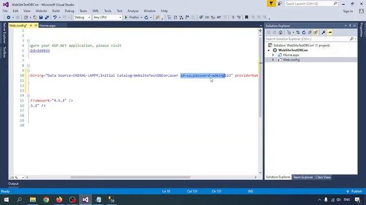Collapse the WebSiteTestDBCon project node

click(x=269, y=50)
